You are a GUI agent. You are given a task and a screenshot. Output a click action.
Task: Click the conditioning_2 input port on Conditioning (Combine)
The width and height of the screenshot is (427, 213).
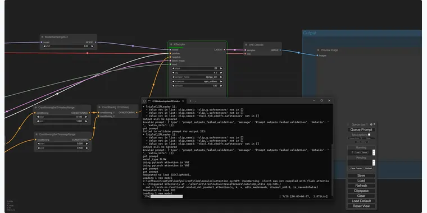98,116
